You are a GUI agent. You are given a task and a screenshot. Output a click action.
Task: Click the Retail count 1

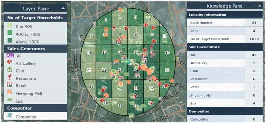(254, 87)
